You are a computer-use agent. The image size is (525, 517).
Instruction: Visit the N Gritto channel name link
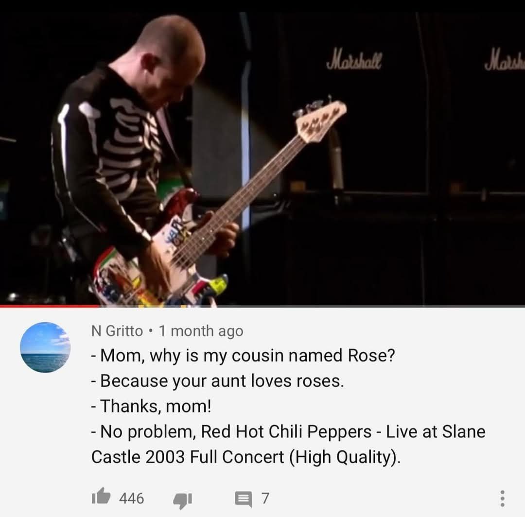point(117,331)
